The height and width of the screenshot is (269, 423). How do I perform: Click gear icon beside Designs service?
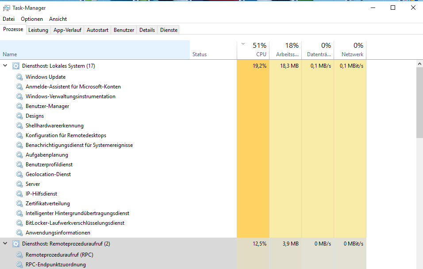(x=19, y=116)
